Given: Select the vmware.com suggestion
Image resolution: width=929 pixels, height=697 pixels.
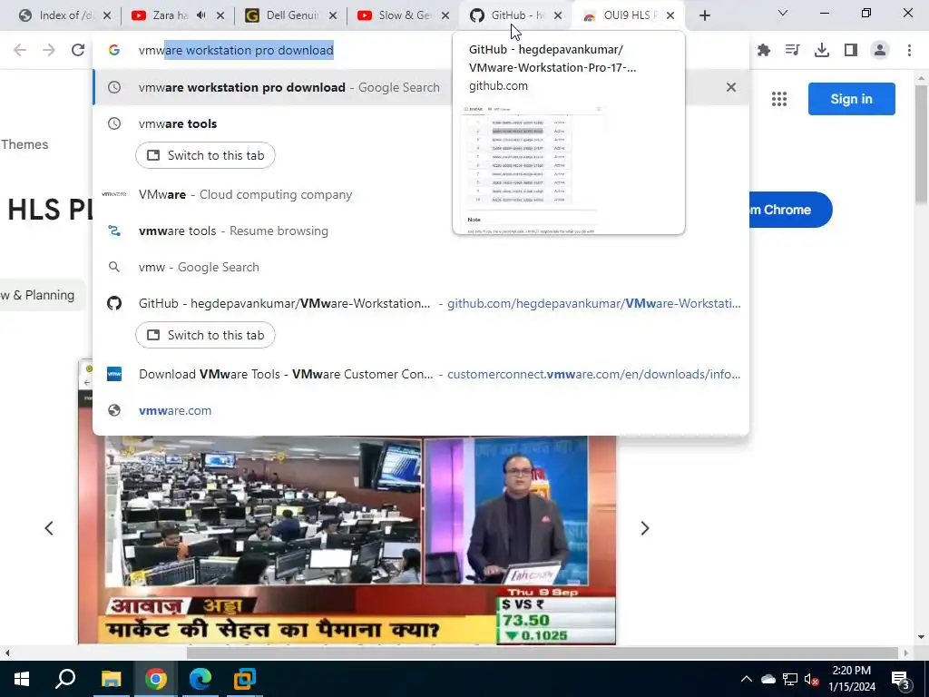Looking at the screenshot, I should (421, 410).
